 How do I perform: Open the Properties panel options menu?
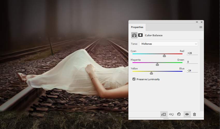[x=201, y=27]
